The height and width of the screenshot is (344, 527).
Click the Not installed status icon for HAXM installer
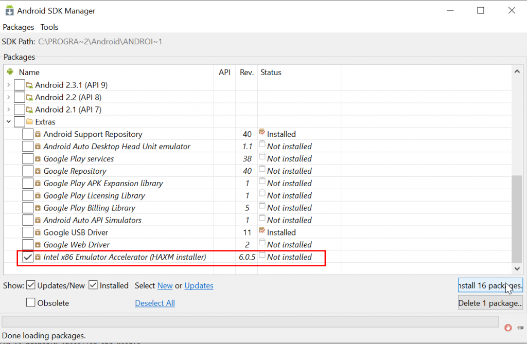coord(262,255)
